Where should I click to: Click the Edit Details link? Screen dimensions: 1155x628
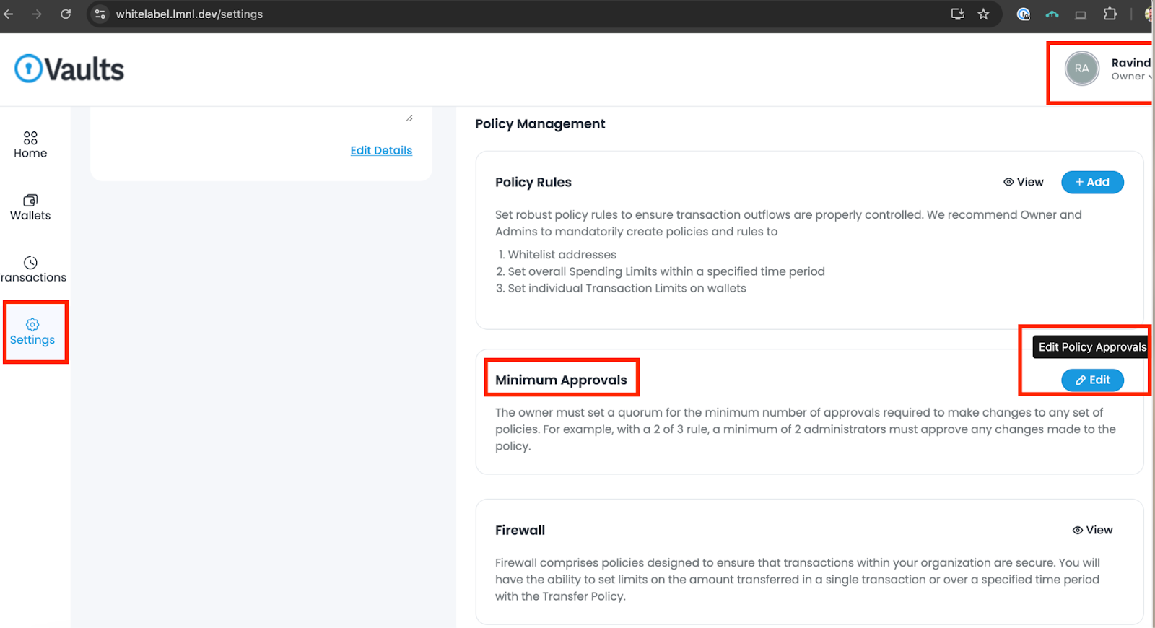coord(381,150)
